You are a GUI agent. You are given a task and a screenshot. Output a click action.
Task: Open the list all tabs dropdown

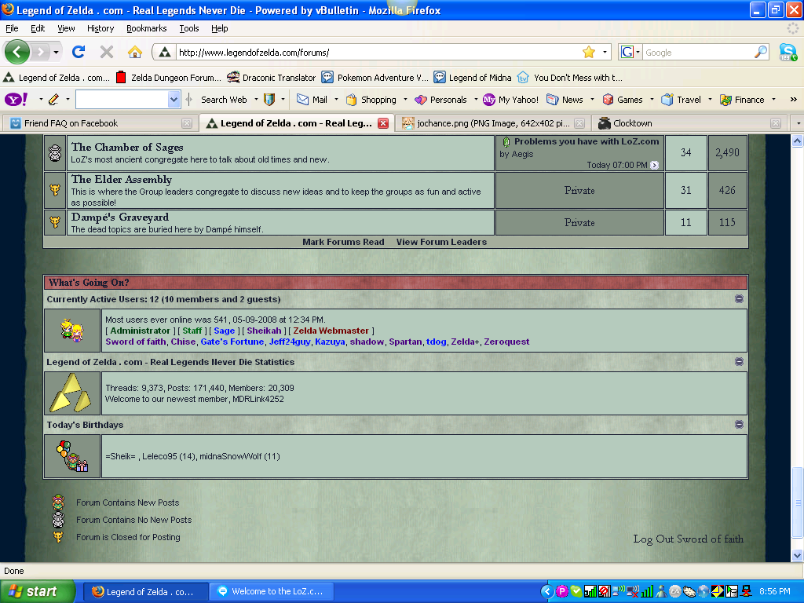click(x=798, y=123)
